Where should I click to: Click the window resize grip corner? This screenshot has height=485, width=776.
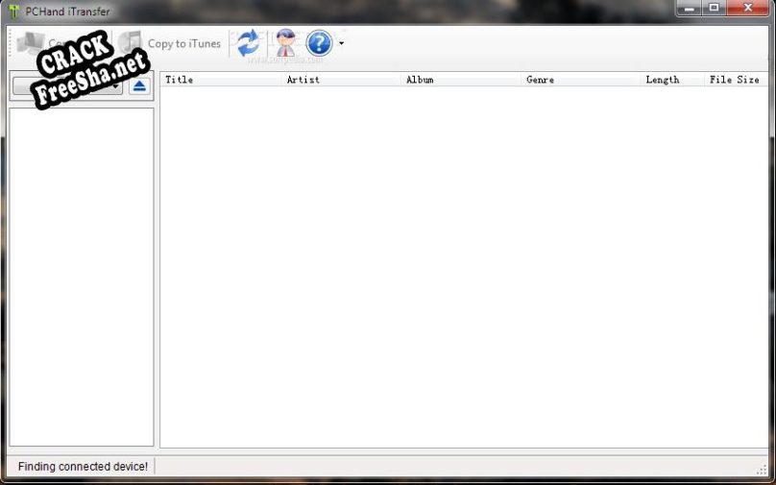(762, 470)
